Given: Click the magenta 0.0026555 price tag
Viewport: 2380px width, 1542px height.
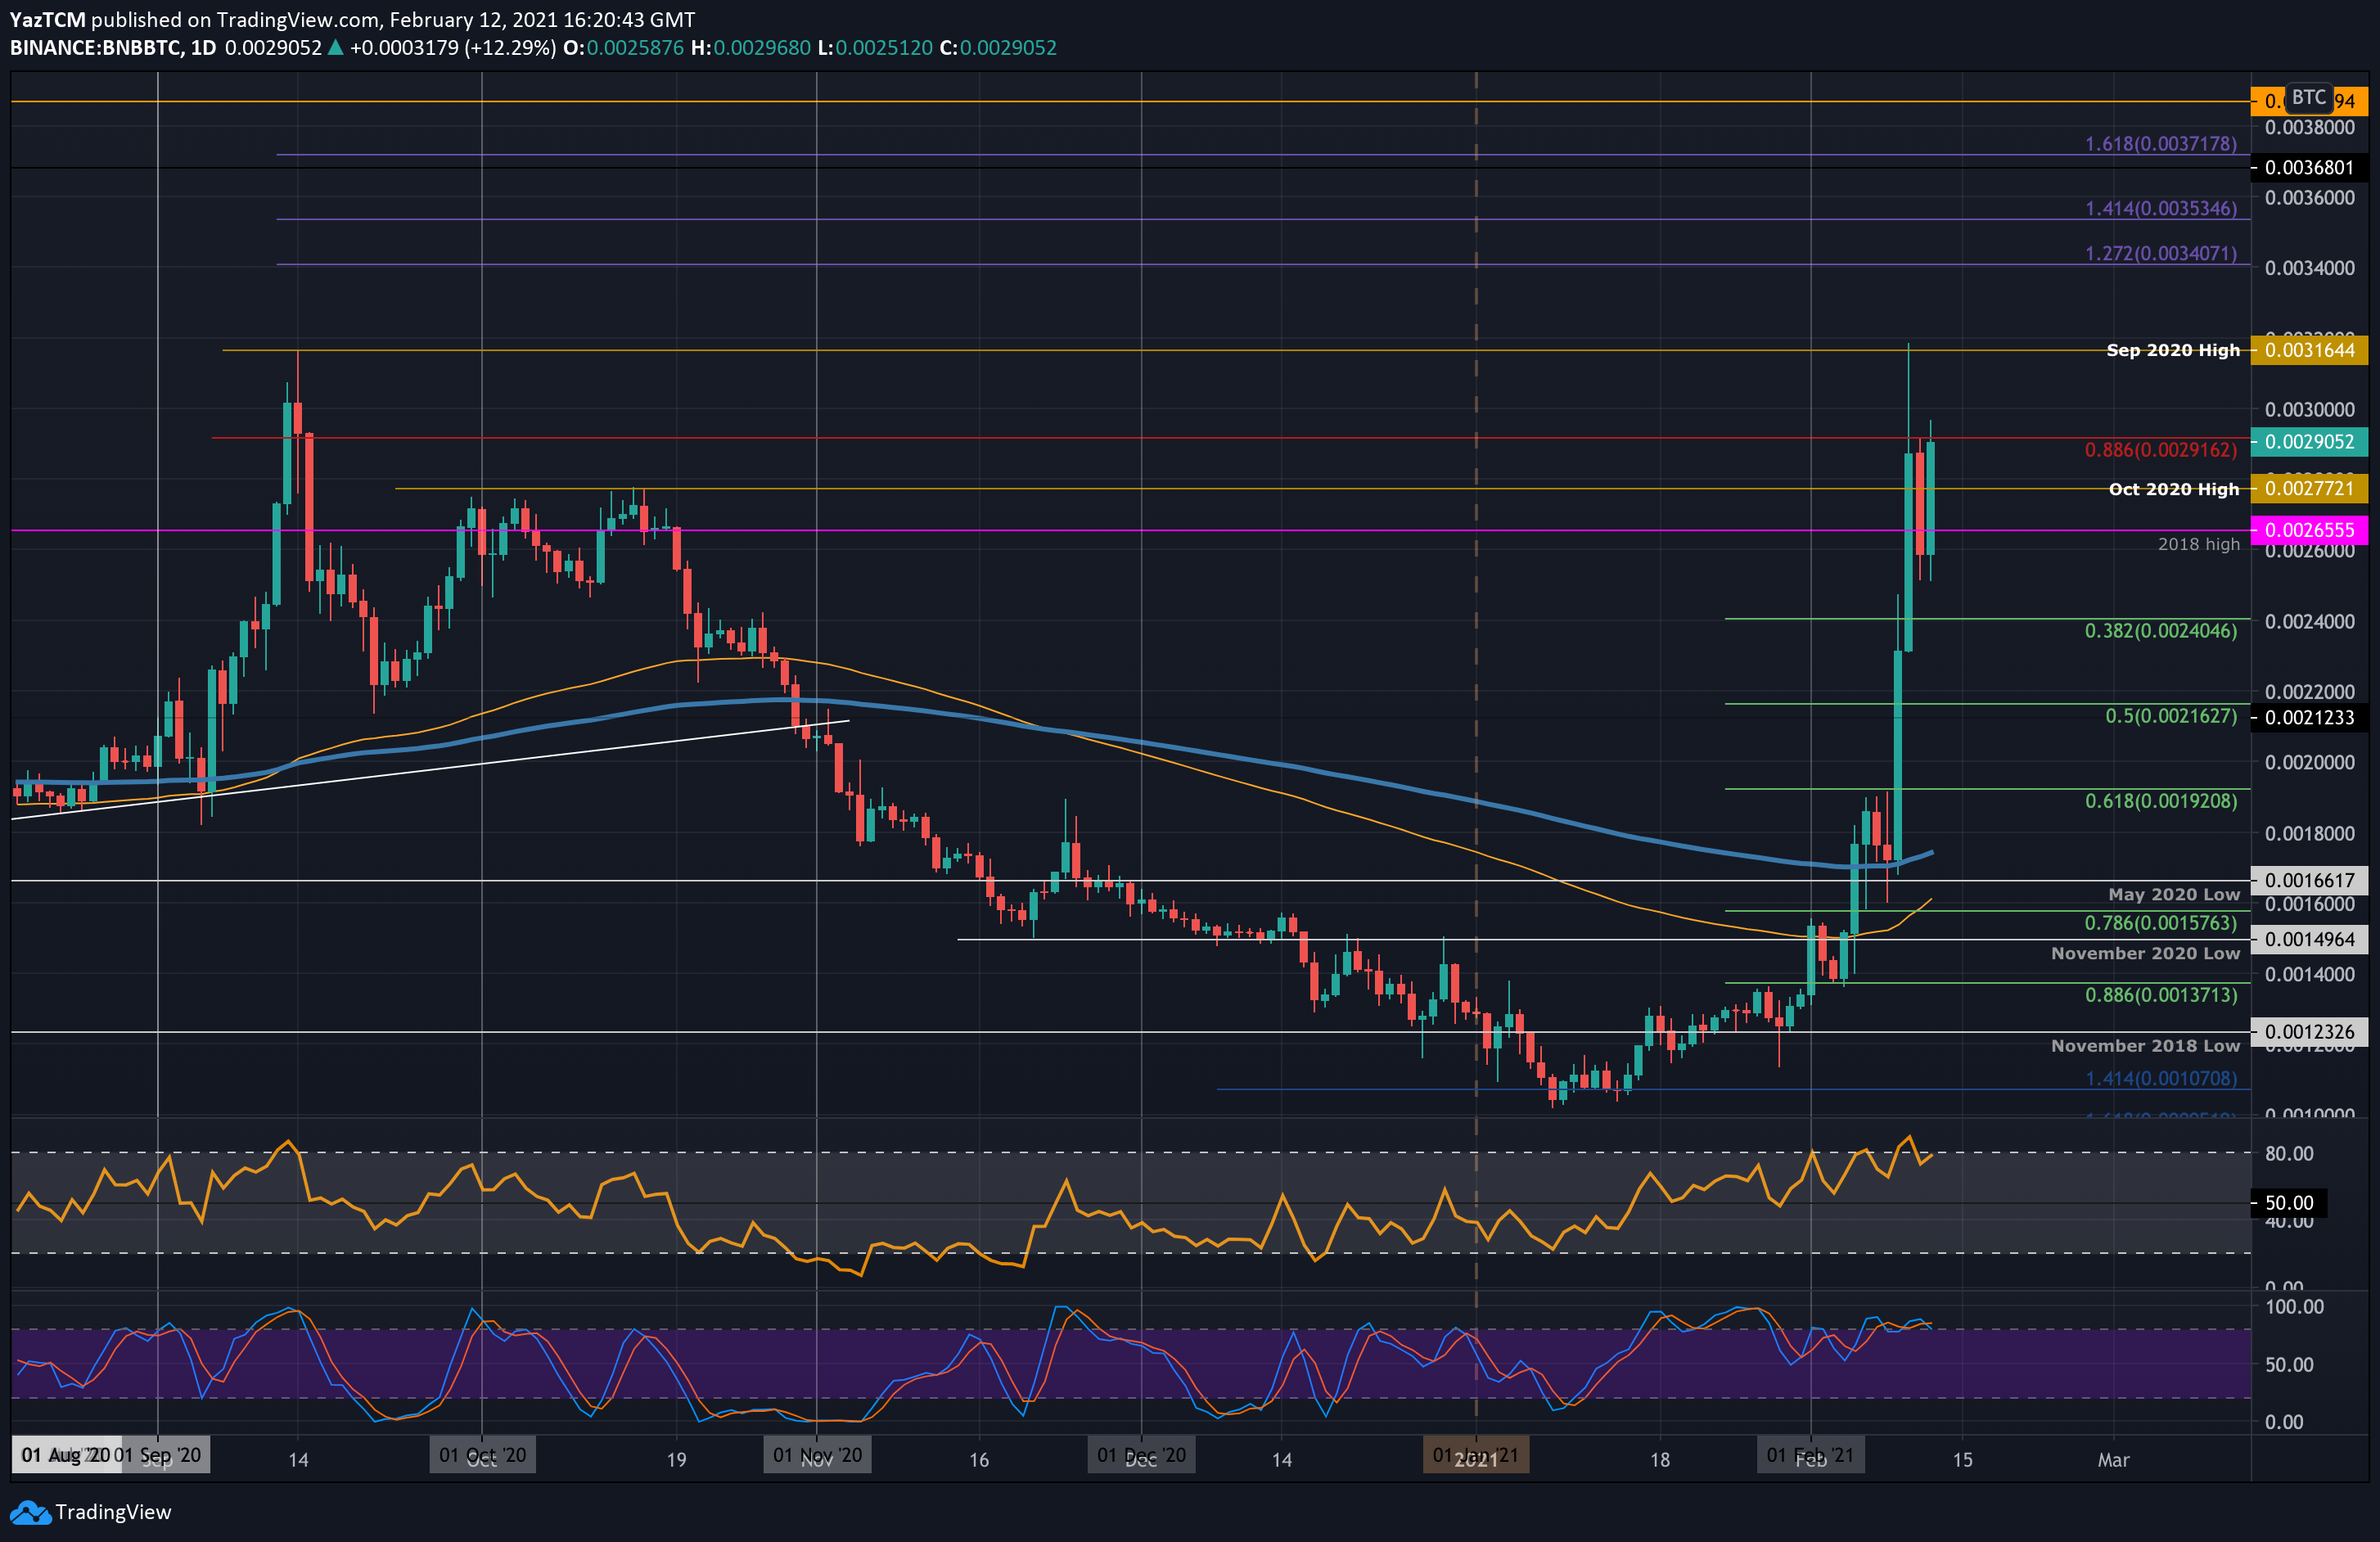Looking at the screenshot, I should click(2308, 530).
